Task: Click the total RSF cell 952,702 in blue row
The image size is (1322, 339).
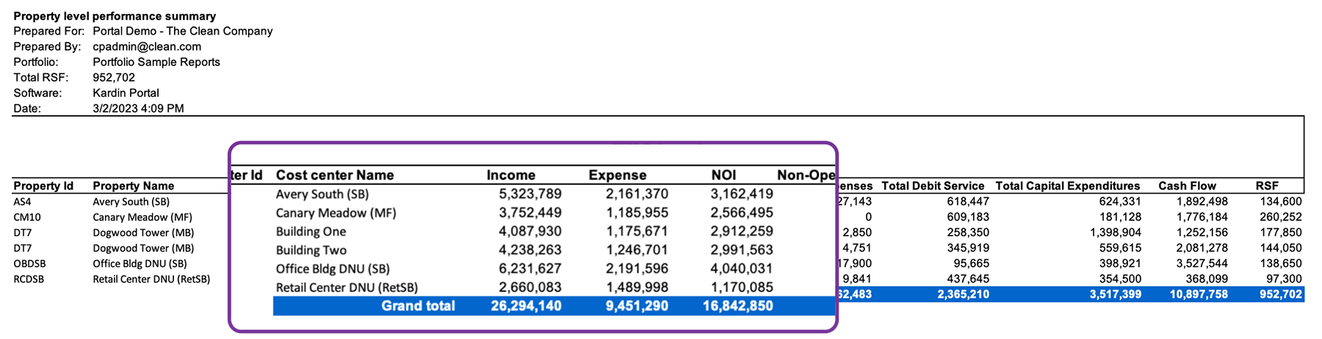Action: (x=1279, y=294)
